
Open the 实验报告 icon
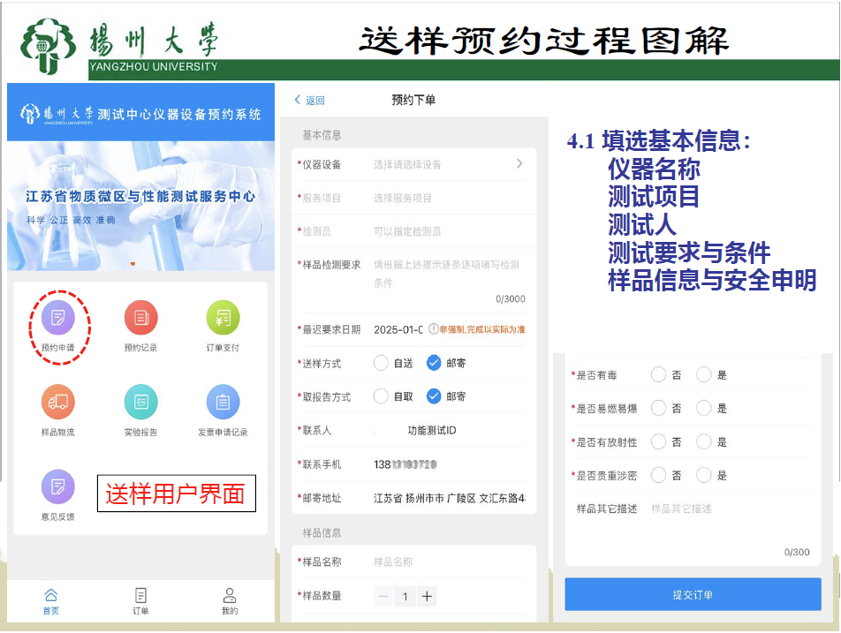pos(140,403)
